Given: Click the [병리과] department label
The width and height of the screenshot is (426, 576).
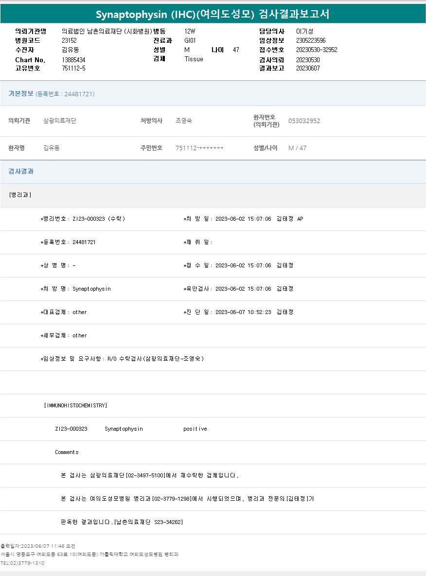Looking at the screenshot, I should click(20, 195).
